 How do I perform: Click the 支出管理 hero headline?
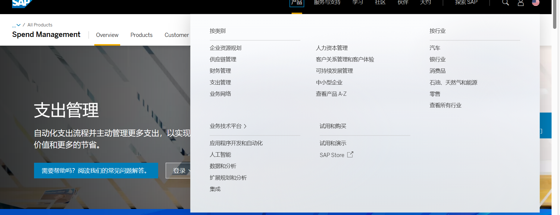[66, 110]
